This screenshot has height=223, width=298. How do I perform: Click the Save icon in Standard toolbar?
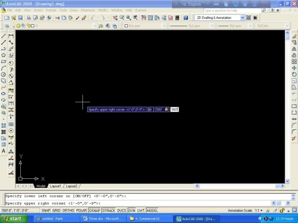pyautogui.click(x=20, y=18)
